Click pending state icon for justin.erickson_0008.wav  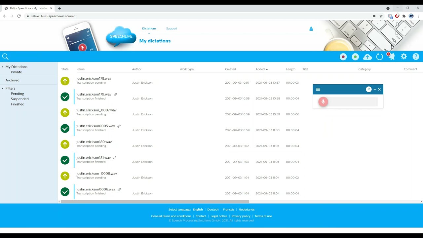pyautogui.click(x=65, y=176)
